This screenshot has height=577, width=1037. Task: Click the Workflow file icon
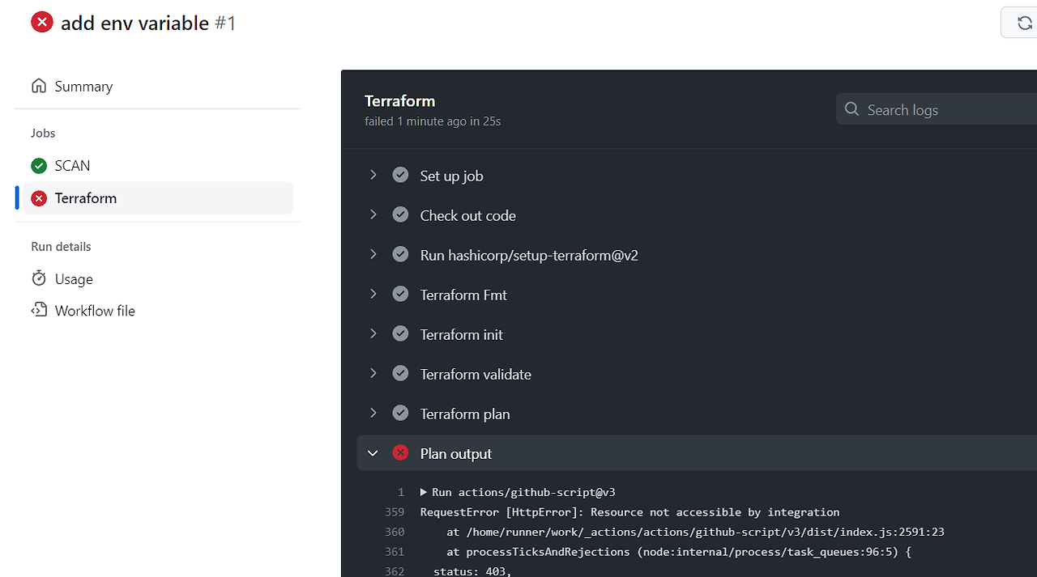39,310
